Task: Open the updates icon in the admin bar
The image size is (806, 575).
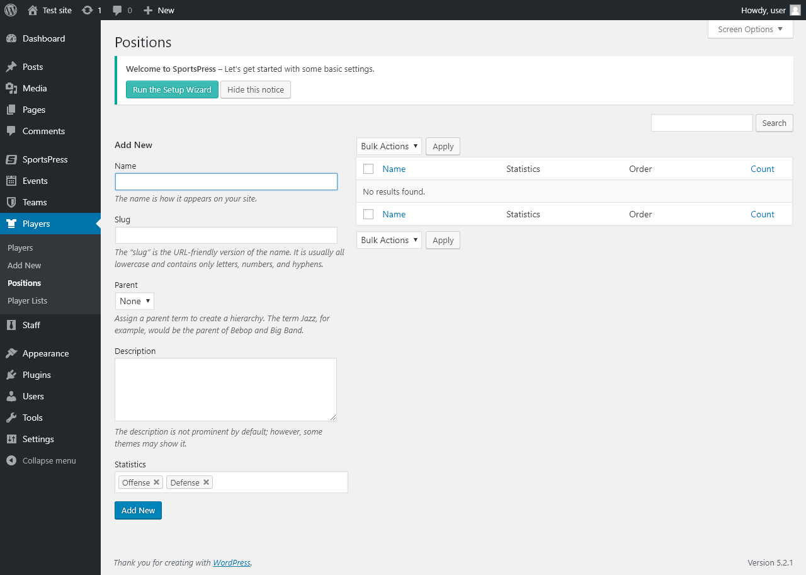Action: point(88,10)
